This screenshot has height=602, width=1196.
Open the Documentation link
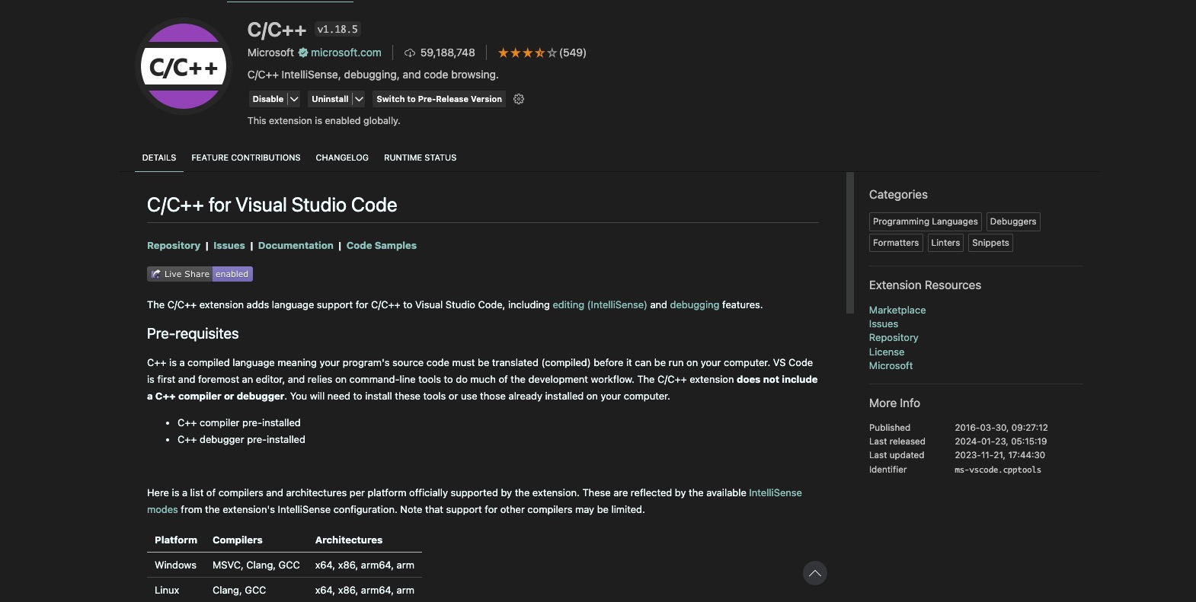click(296, 245)
